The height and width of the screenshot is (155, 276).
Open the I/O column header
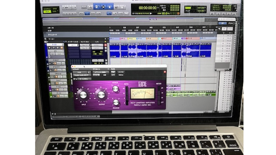(97, 42)
